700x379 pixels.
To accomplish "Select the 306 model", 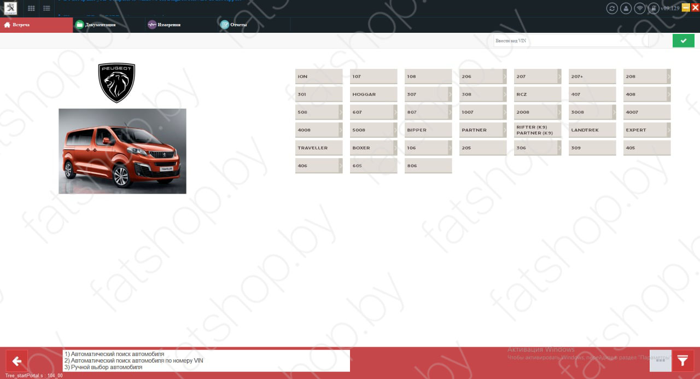I will [x=538, y=148].
